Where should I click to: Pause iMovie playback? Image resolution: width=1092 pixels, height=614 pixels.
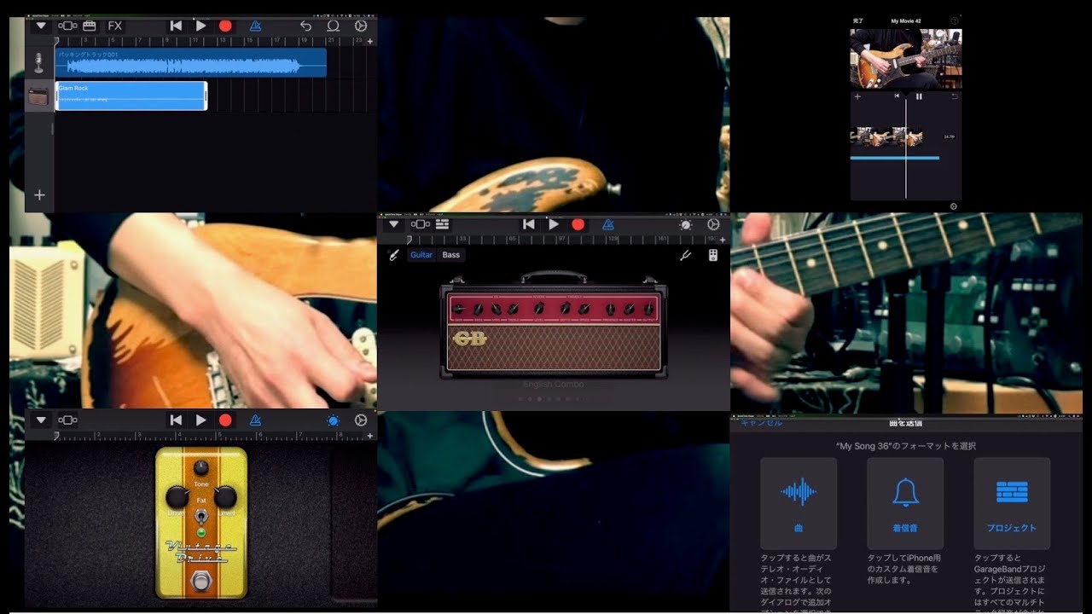(919, 96)
